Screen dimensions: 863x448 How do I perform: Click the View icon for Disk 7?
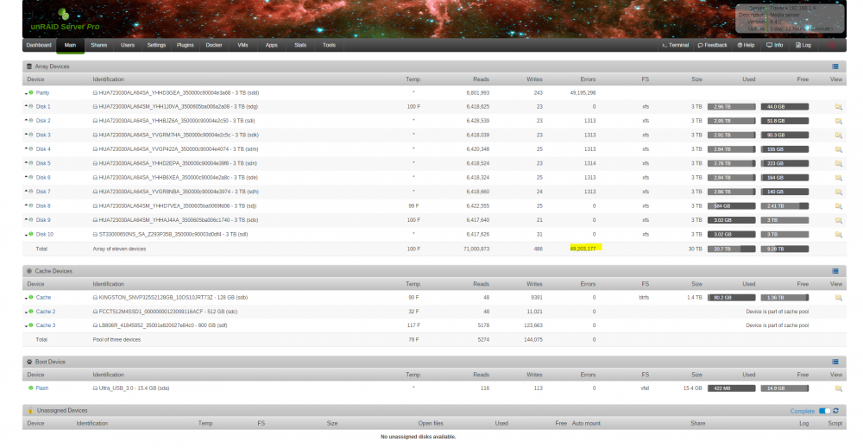838,192
